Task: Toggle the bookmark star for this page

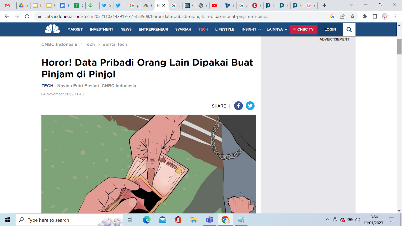Action: (352, 16)
